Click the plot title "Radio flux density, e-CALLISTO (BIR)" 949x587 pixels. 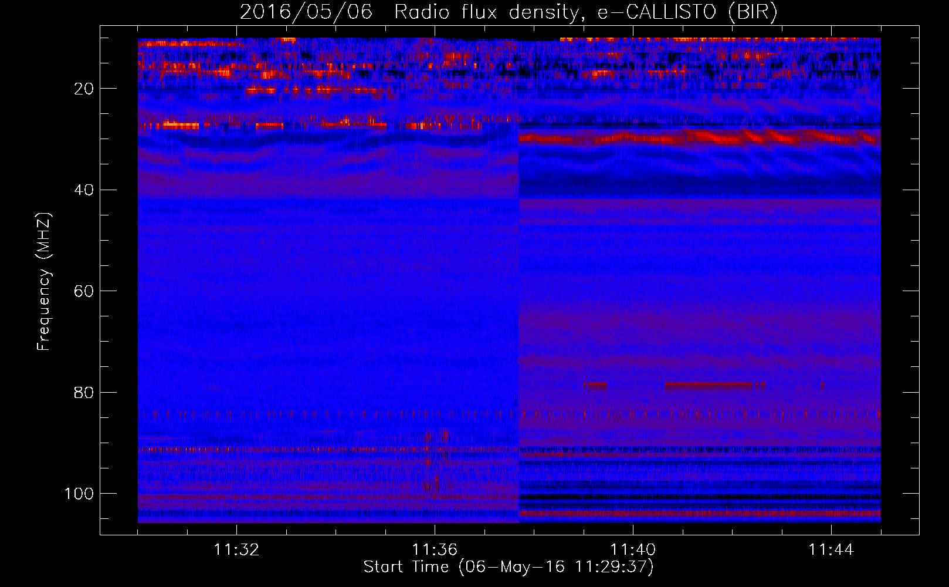click(586, 12)
